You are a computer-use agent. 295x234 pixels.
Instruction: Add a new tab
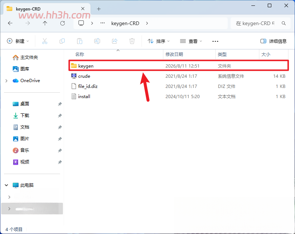tap(99, 9)
